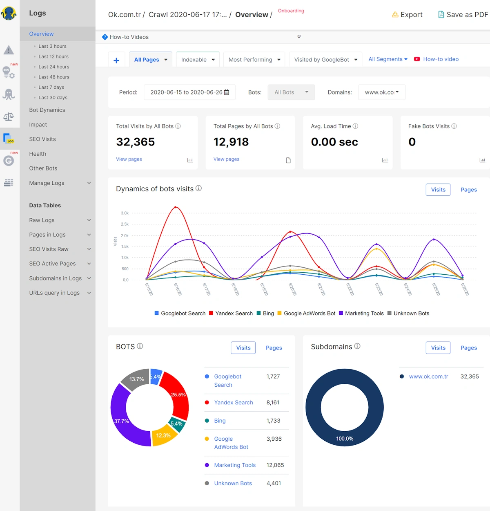Screen dimensions: 490x511
Task: Click the Export button
Action: pyautogui.click(x=407, y=15)
